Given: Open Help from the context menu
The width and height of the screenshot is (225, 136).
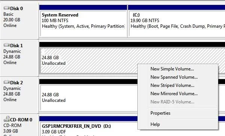Looking at the screenshot, I should point(155,124).
